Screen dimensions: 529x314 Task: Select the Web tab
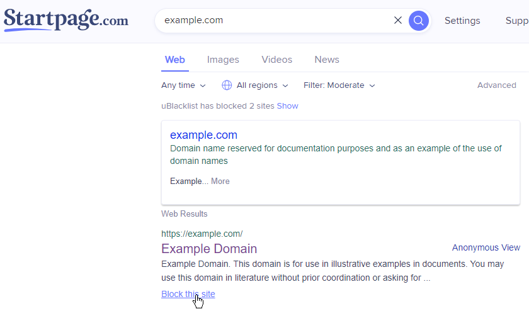pos(175,60)
